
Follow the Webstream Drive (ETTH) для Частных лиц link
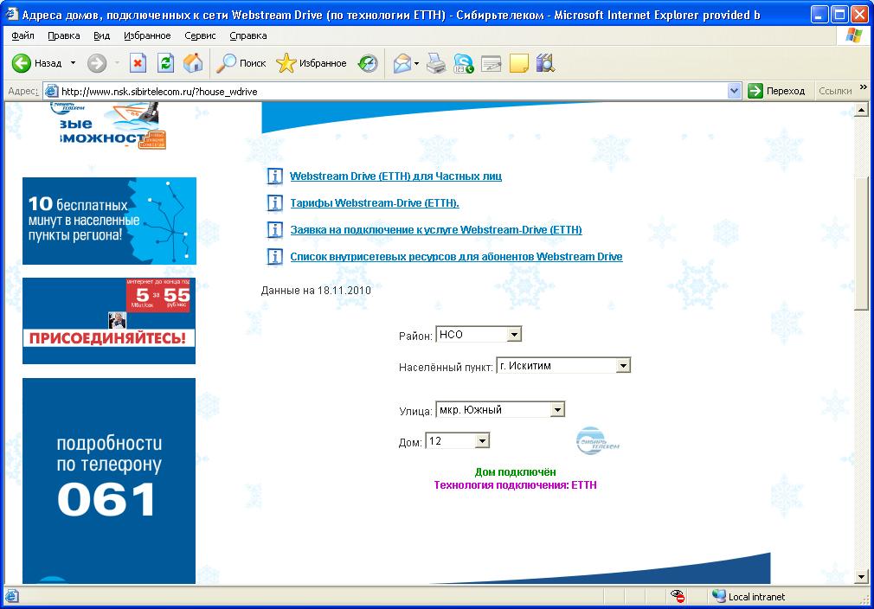[x=395, y=176]
